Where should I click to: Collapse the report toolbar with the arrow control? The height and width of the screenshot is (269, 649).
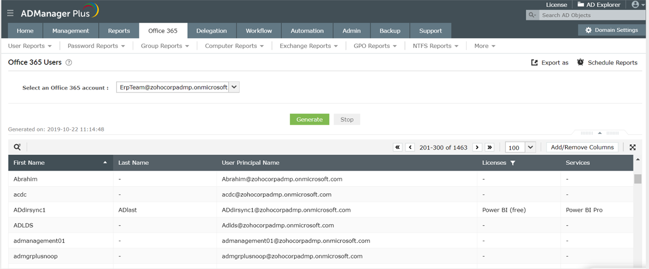[599, 133]
